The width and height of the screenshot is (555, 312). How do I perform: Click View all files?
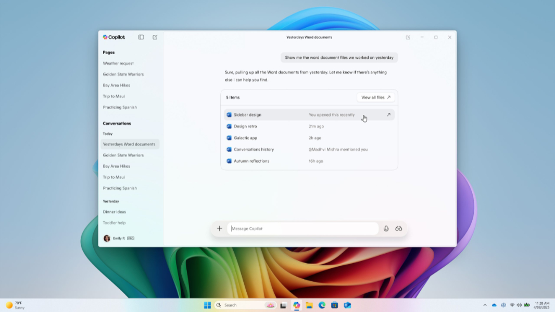375,97
